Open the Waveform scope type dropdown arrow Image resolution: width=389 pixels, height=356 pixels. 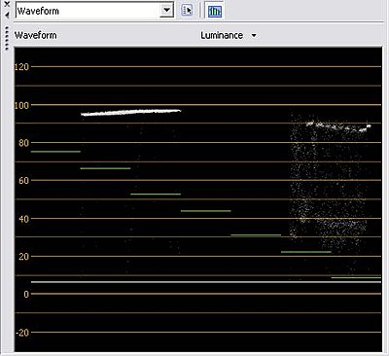click(x=166, y=10)
